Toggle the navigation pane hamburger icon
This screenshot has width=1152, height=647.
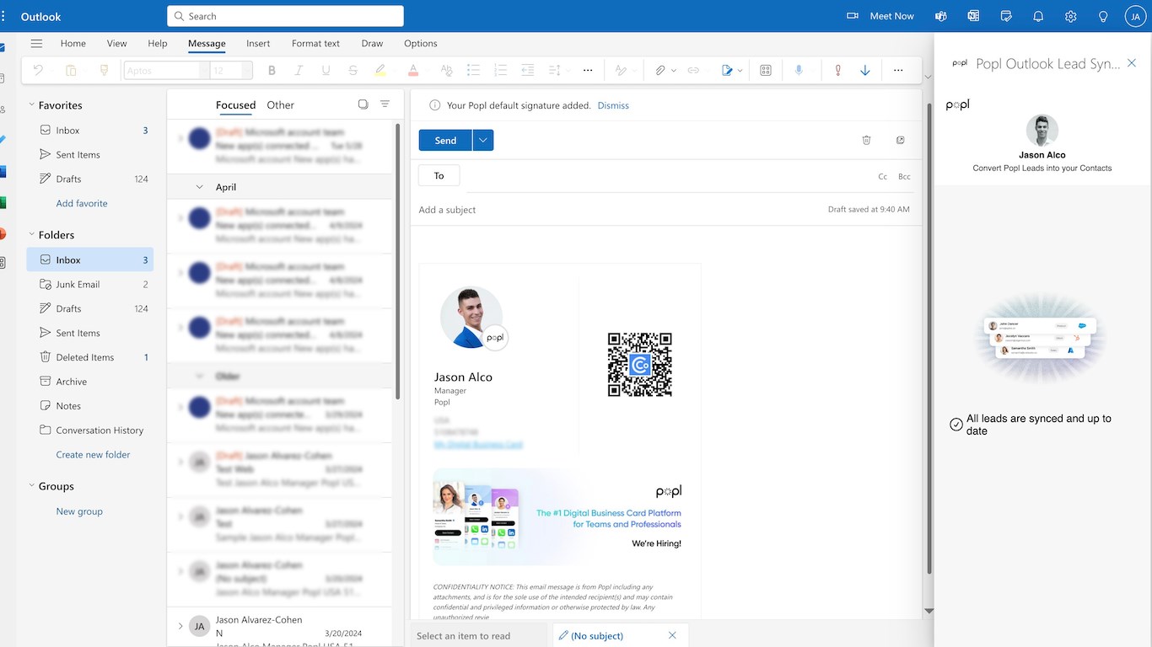coord(36,44)
